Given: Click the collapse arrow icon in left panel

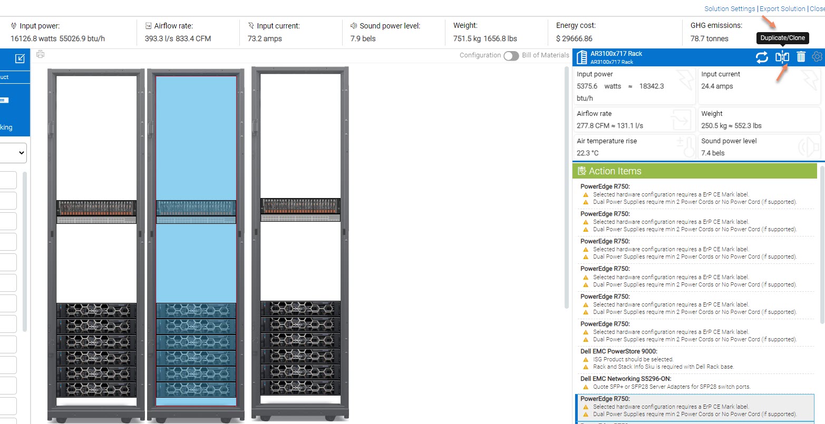Looking at the screenshot, I should tap(20, 58).
